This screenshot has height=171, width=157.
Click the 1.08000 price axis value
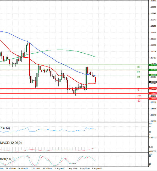153,121
